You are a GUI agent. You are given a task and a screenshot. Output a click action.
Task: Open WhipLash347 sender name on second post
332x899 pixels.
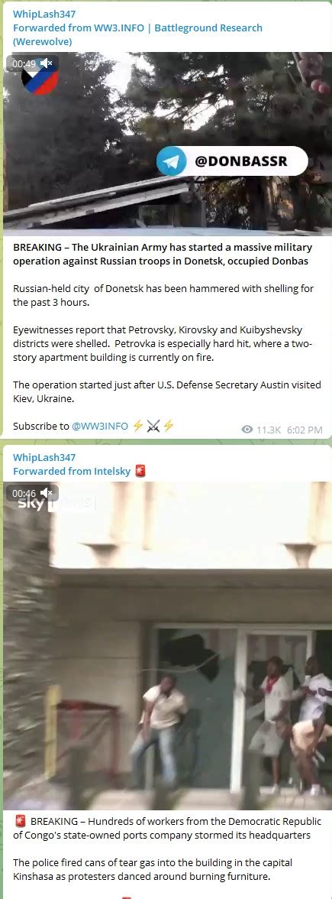44,457
